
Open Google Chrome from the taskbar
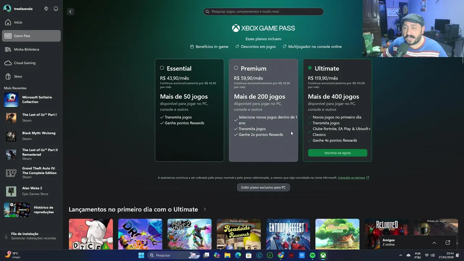tap(281, 255)
